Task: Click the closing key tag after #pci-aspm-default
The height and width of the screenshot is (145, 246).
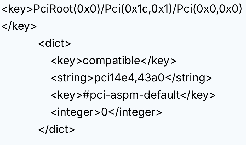Action: coord(198,95)
